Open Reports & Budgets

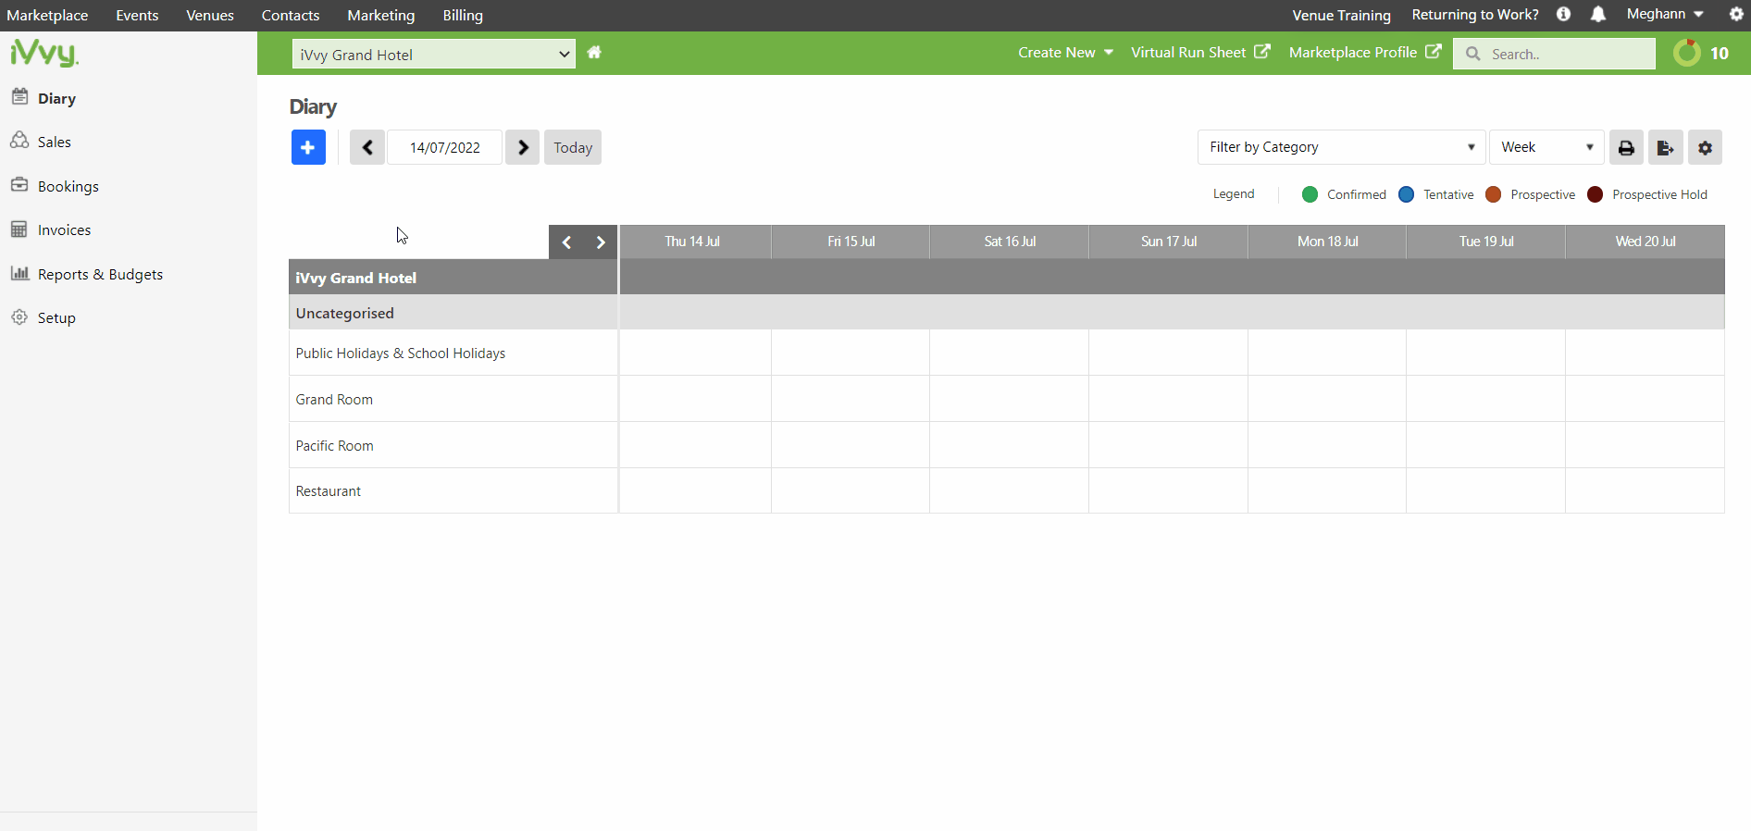[100, 274]
